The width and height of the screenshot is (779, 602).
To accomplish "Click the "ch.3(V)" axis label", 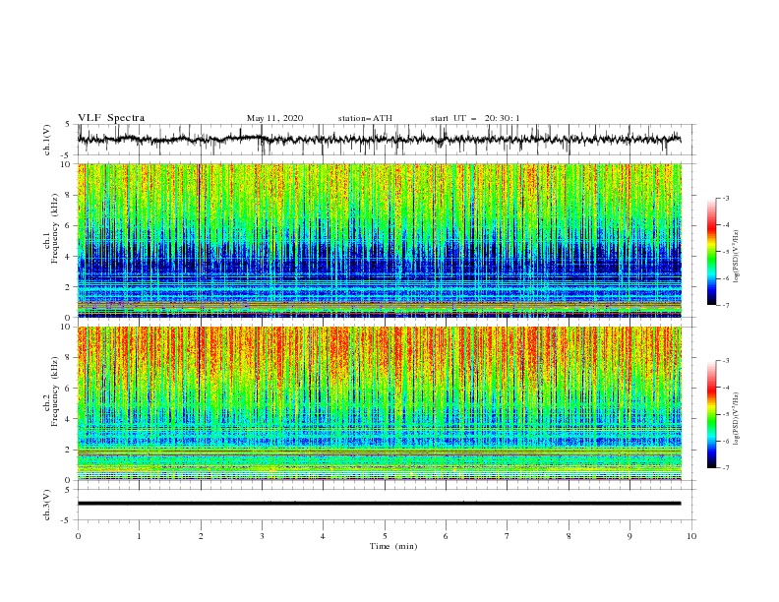I will click(47, 505).
